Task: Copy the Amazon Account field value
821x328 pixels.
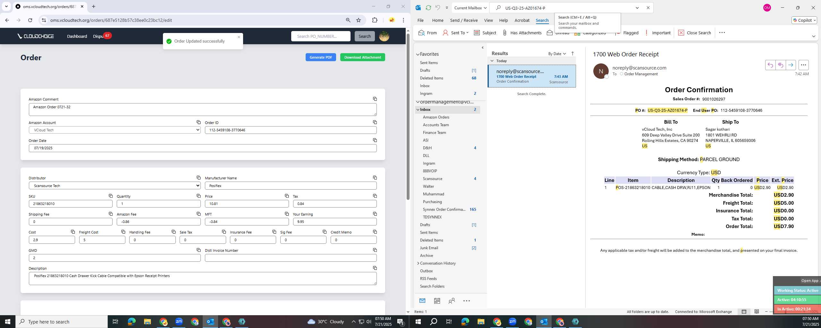Action: [199, 122]
